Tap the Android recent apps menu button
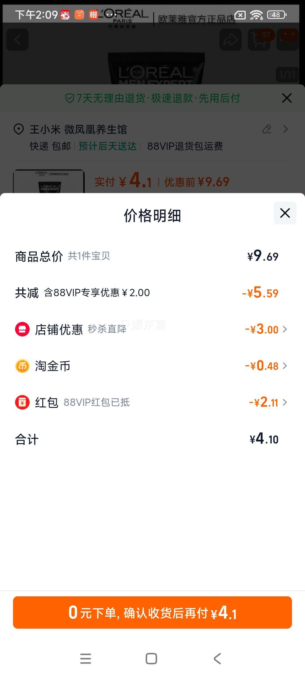 [86, 659]
